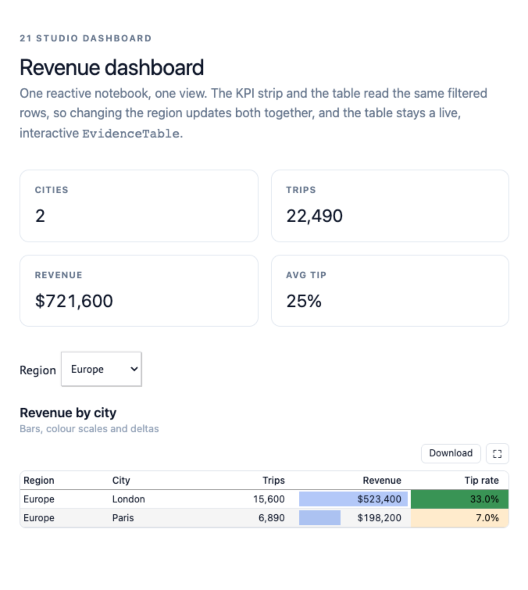Click the 21 Studio Dashboard label
Viewport: 528px width, 590px height.
[86, 38]
